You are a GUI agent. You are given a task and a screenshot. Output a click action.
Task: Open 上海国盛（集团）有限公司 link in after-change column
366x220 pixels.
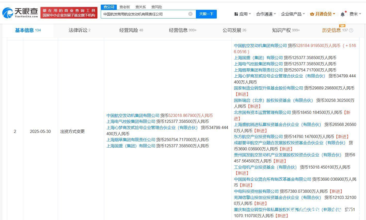pos(259,58)
